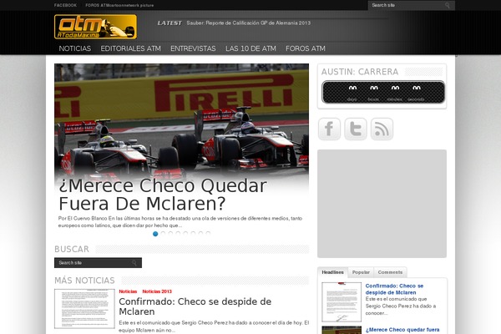Click the magnifier icon in Buscar search box

point(134,263)
